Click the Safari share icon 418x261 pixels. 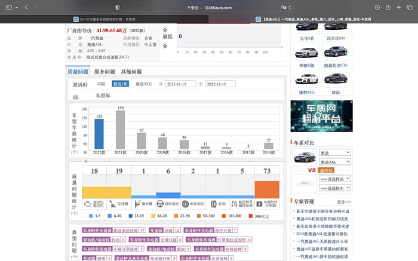(389, 7)
